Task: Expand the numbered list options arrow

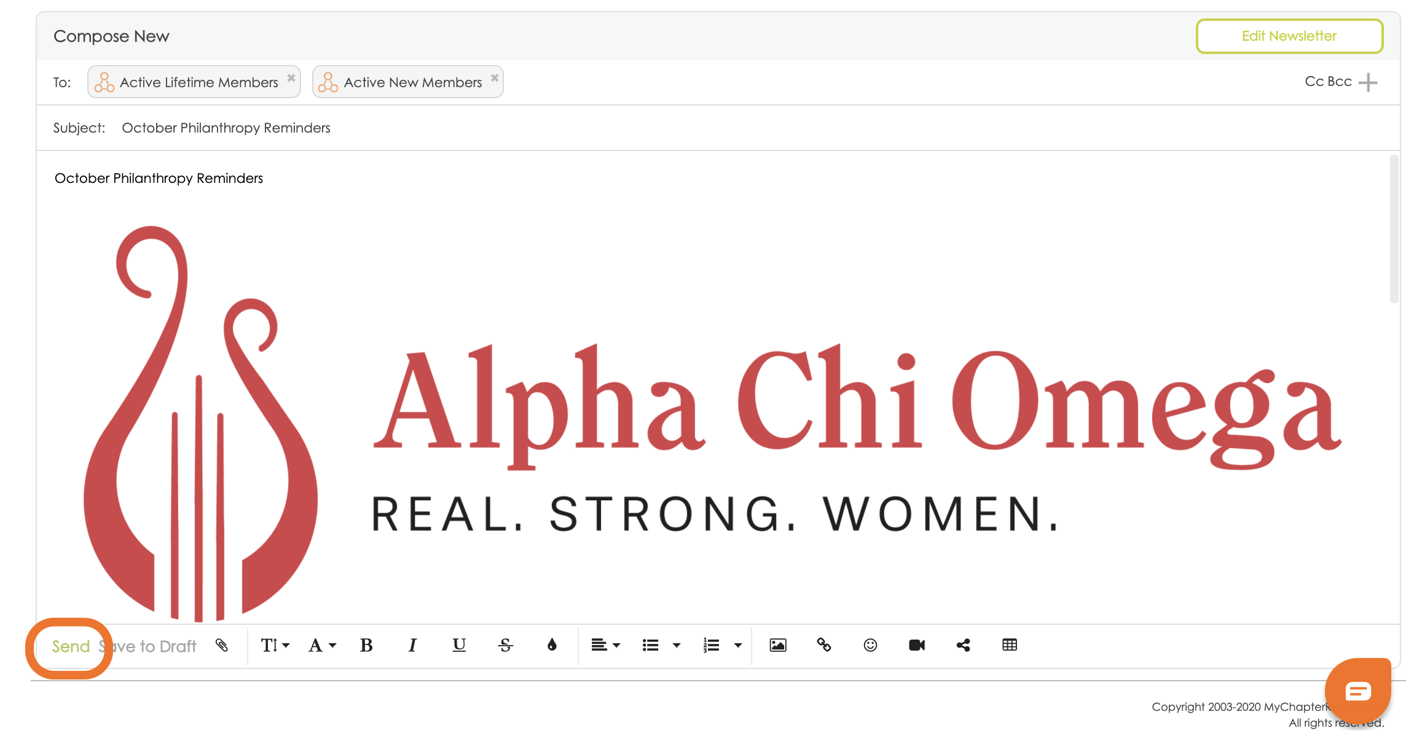Action: [x=738, y=645]
